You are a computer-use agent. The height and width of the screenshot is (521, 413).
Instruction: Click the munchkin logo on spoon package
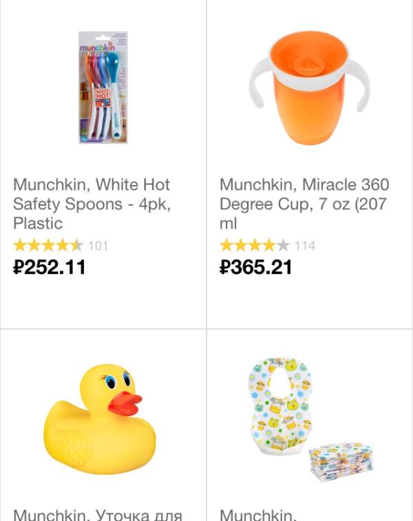97,47
